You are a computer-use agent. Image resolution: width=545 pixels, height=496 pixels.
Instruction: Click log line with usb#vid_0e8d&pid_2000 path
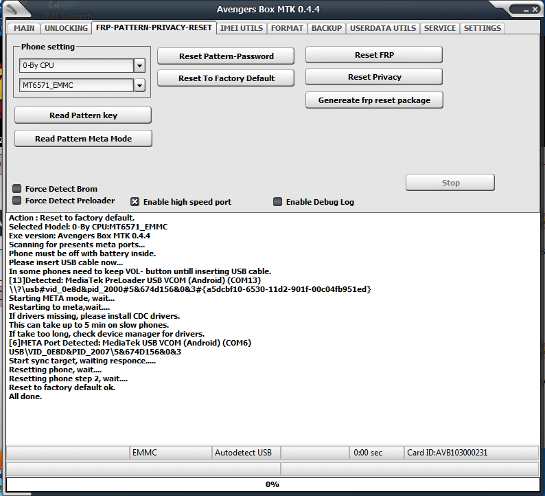point(190,289)
